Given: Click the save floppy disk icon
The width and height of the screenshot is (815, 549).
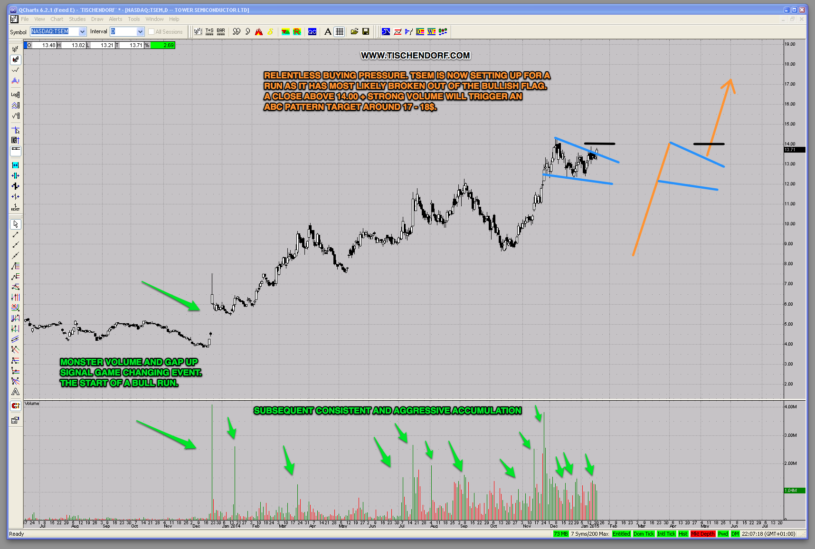Looking at the screenshot, I should click(366, 32).
